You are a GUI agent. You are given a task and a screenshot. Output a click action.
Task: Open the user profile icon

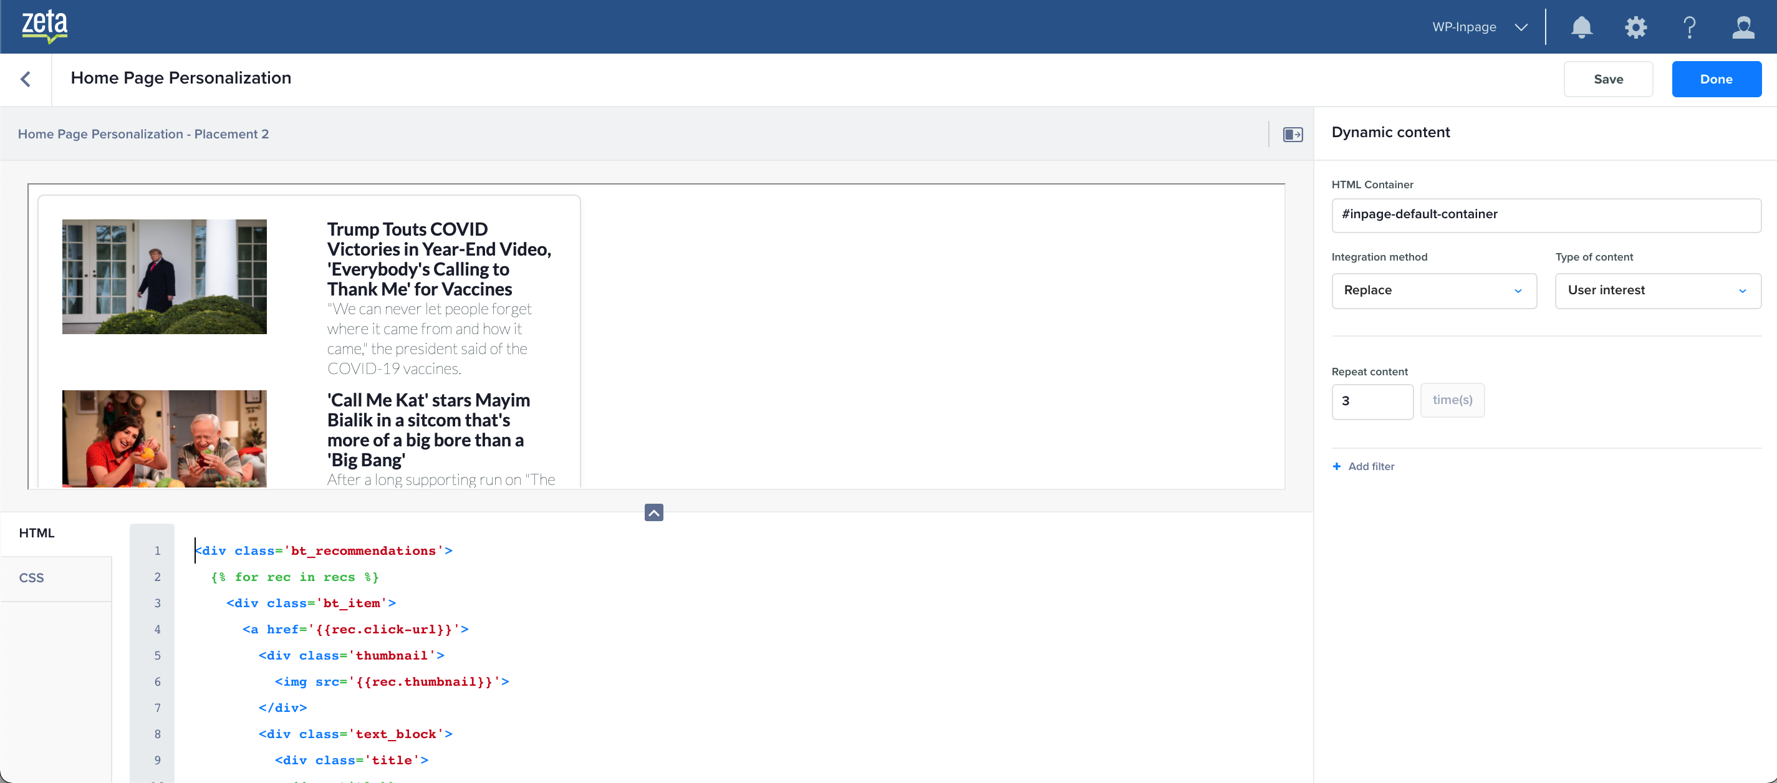coord(1743,27)
